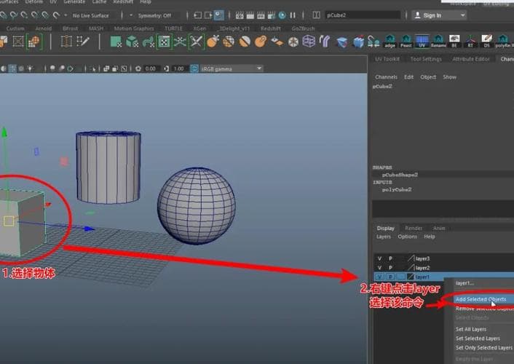Image resolution: width=514 pixels, height=364 pixels.
Task: Click the green planar mapping shelf icon
Action: coord(116,42)
